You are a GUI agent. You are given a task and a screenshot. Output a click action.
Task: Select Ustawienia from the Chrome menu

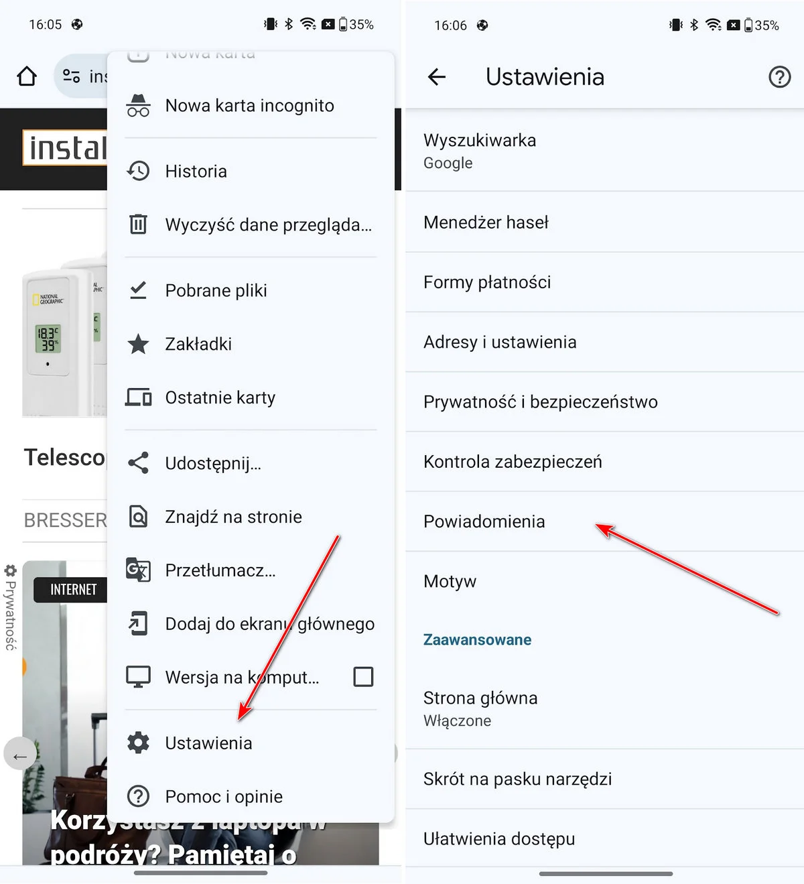[x=208, y=743]
